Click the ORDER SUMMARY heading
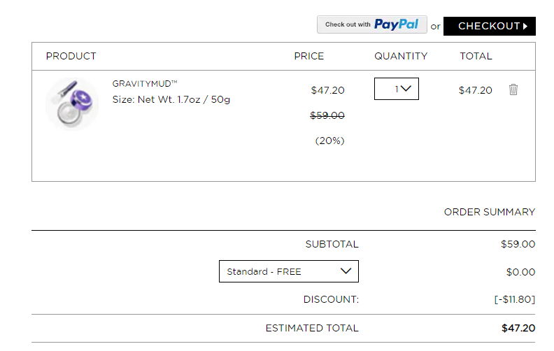The image size is (554, 351). tap(490, 212)
